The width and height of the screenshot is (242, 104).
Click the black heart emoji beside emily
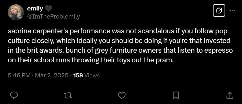coord(48,9)
